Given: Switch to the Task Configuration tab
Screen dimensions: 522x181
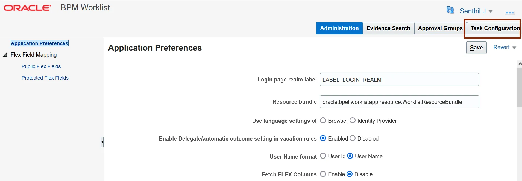Looking at the screenshot, I should [x=495, y=28].
